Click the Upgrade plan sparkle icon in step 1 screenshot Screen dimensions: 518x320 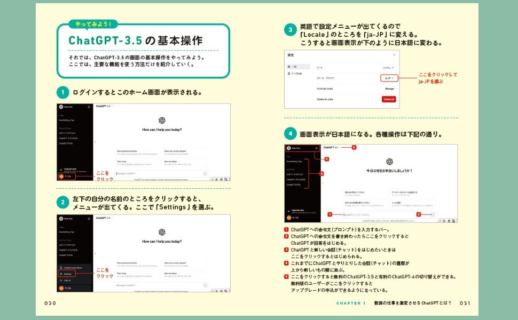pyautogui.click(x=61, y=170)
